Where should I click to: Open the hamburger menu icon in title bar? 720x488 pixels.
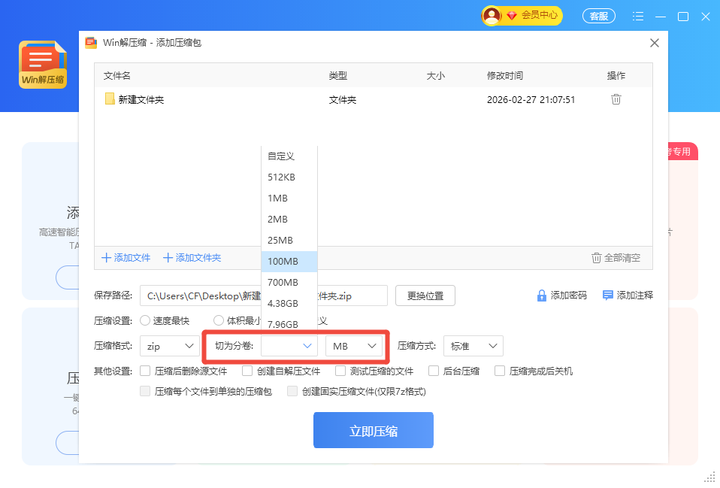(638, 16)
